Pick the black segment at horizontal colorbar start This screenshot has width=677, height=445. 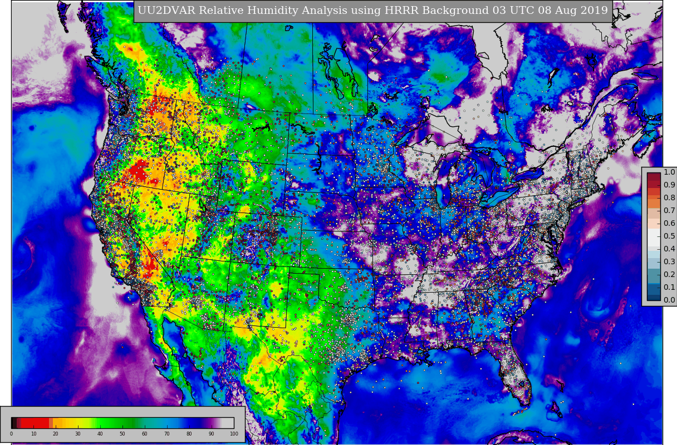click(14, 423)
